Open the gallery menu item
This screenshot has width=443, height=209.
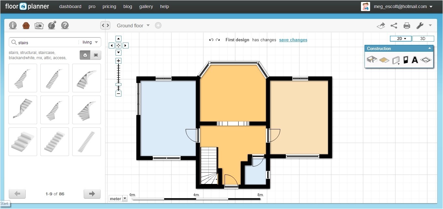coord(146,7)
